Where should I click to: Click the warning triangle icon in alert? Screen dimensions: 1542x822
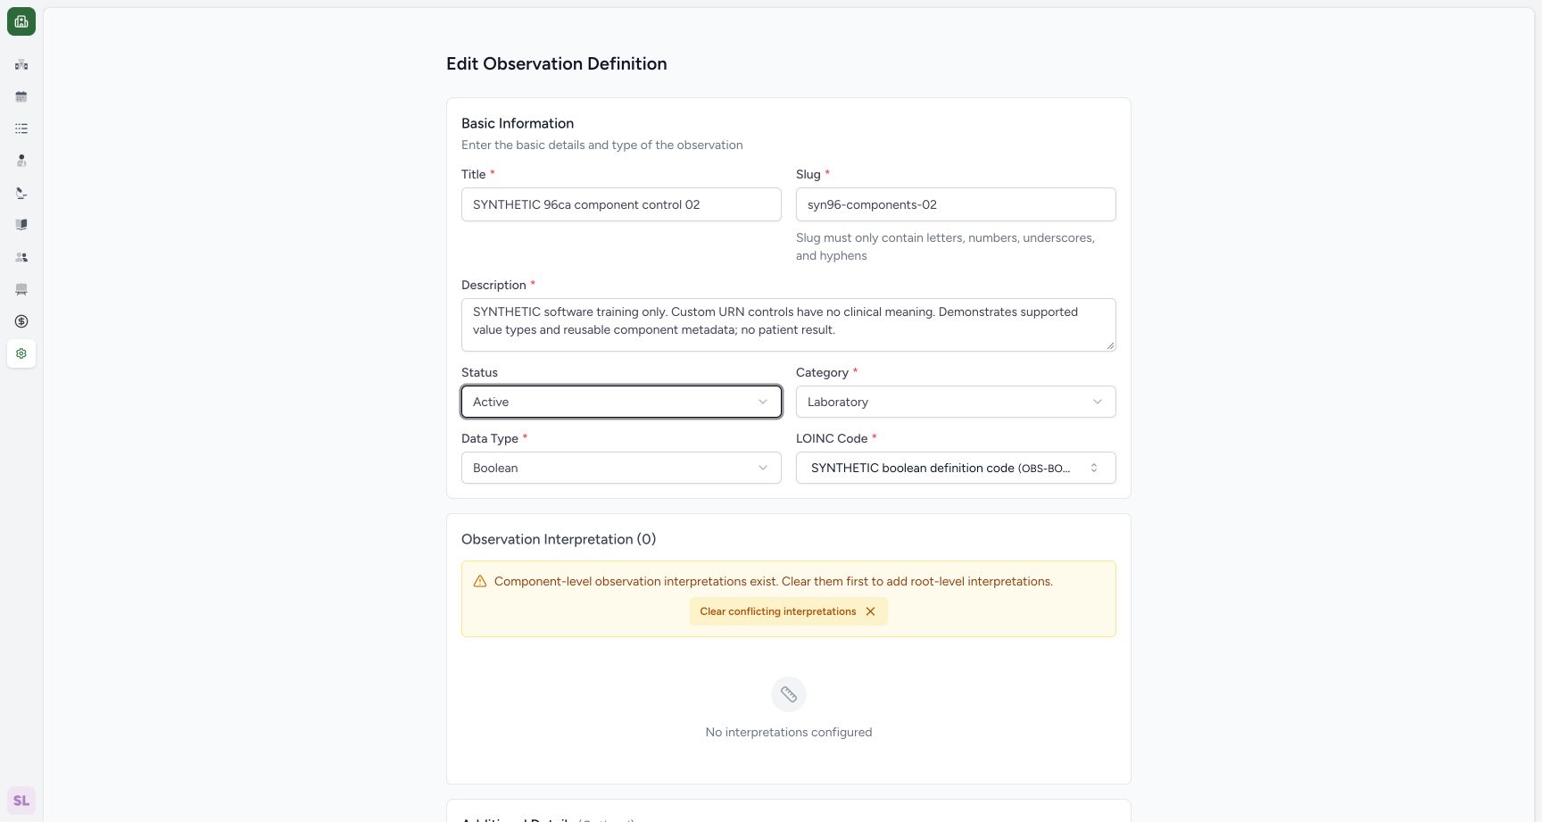480,581
